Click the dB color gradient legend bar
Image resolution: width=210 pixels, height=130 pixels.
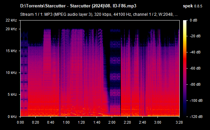coord(185,68)
